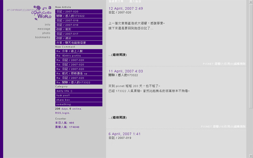Open the 12 April, 2007 2:49 post
Image resolution: width=253 pixels, height=158 pixels.
(x=126, y=9)
